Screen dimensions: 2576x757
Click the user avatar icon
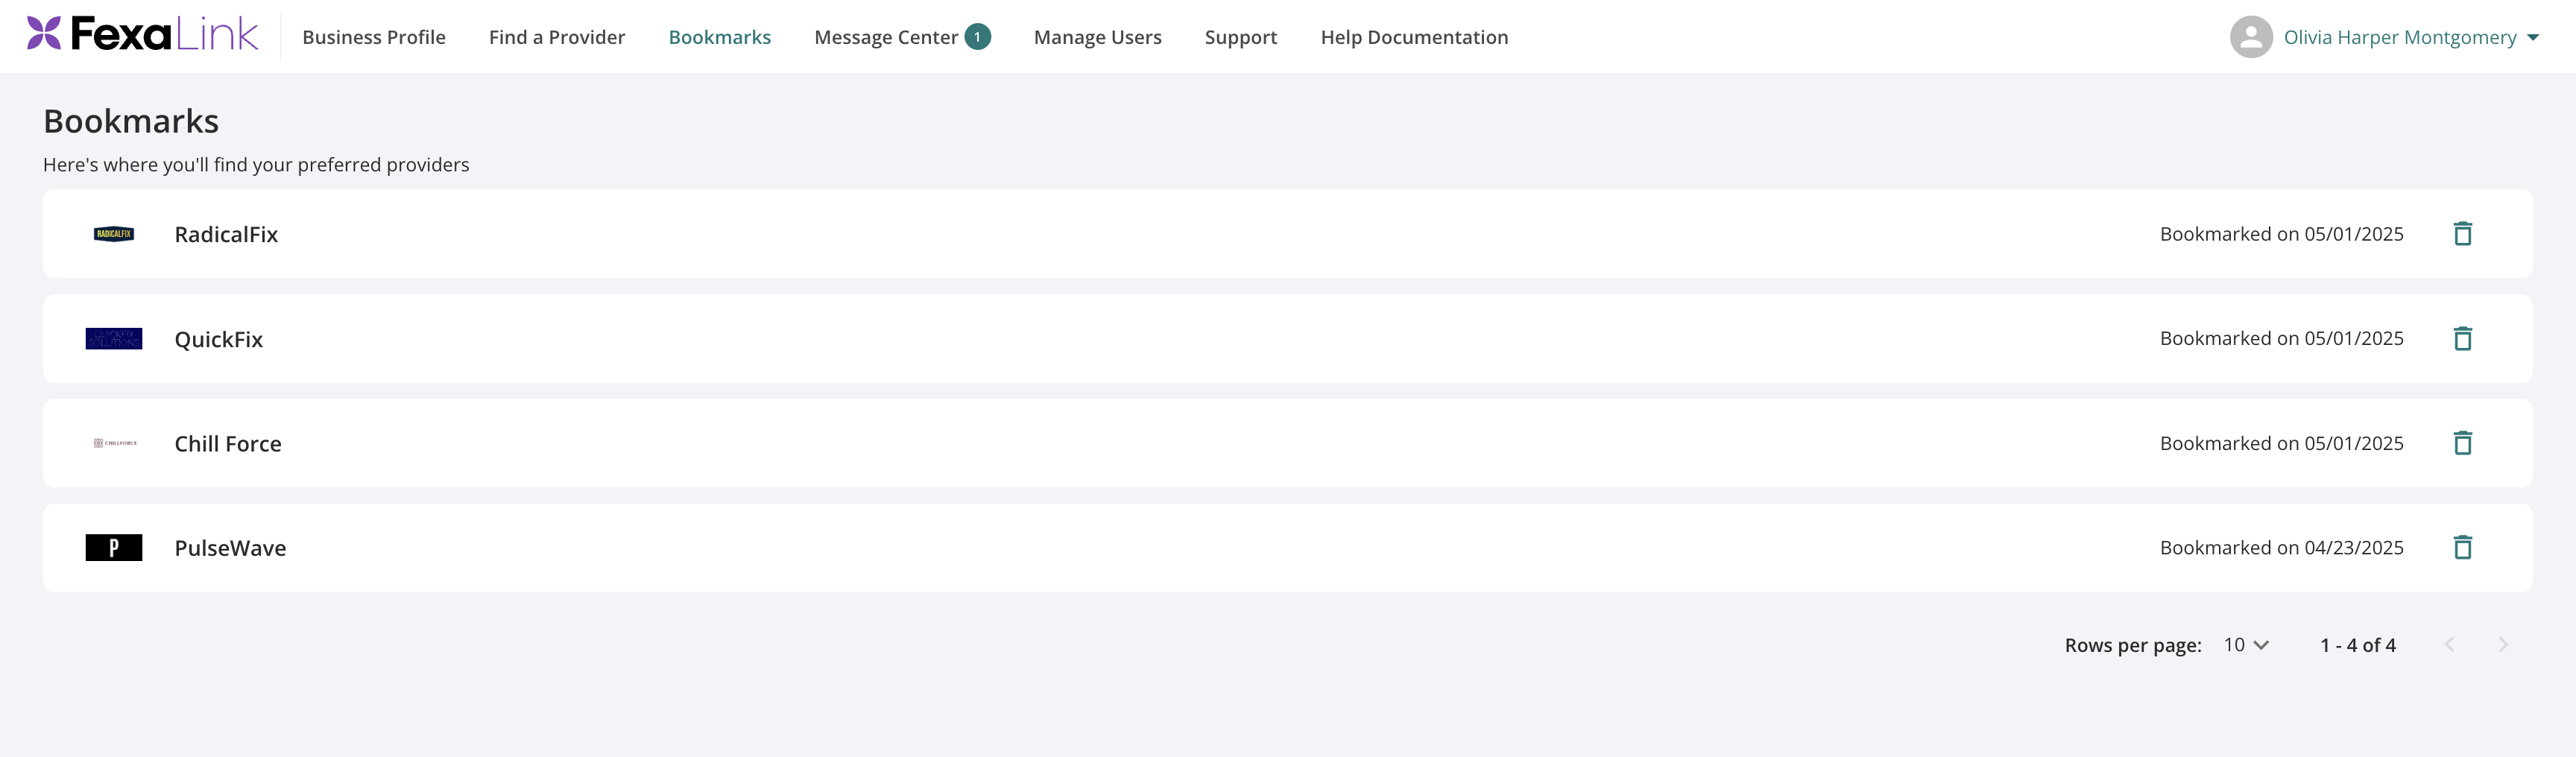click(x=2250, y=37)
